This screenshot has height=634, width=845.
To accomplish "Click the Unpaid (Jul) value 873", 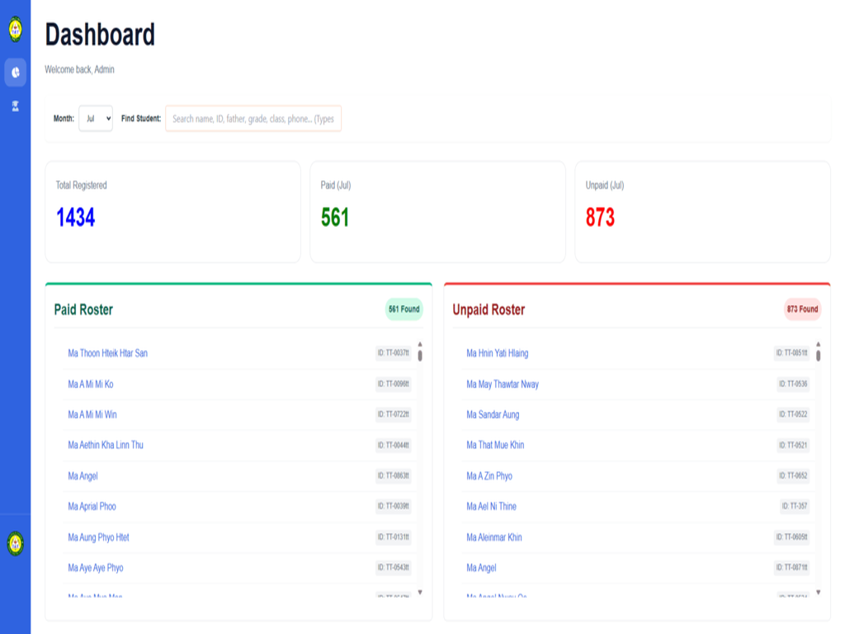I will coord(600,217).
